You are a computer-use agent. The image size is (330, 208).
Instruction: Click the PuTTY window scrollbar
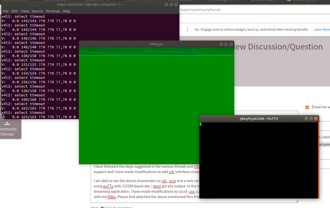(319, 160)
